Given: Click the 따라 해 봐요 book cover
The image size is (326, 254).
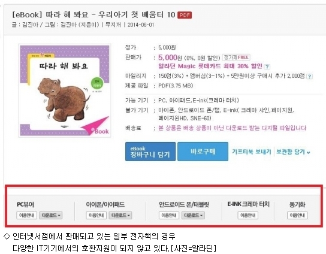Looking at the screenshot, I should pyautogui.click(x=65, y=90).
